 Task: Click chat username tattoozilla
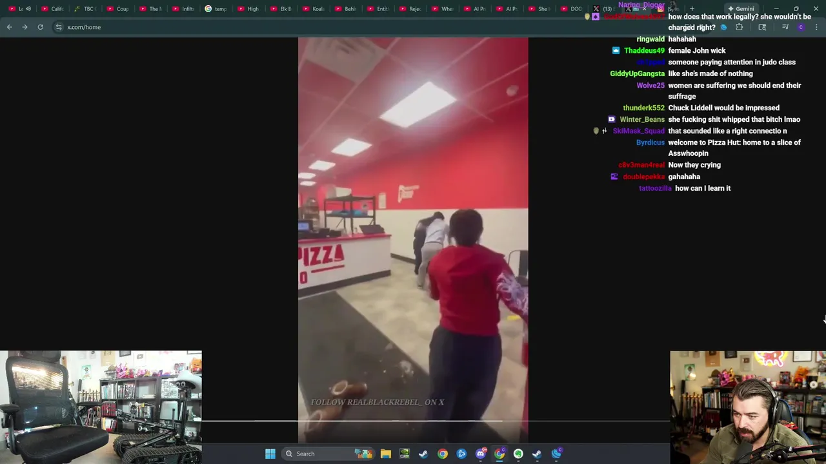tap(655, 188)
